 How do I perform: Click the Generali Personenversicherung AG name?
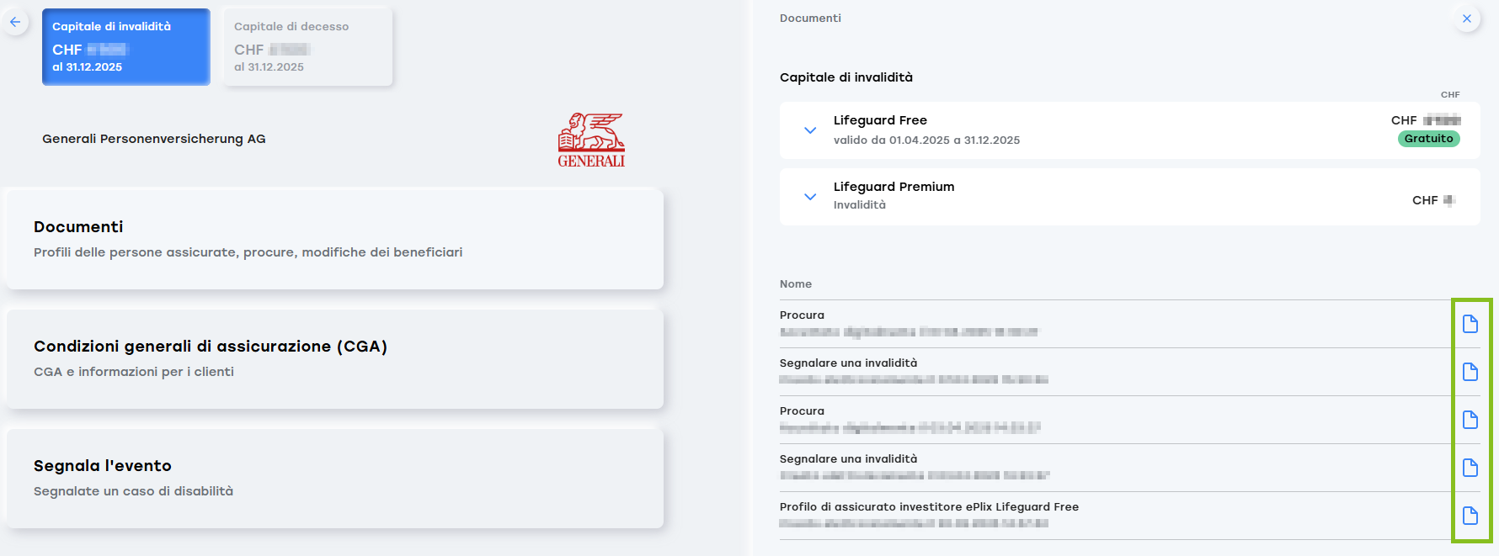click(154, 139)
